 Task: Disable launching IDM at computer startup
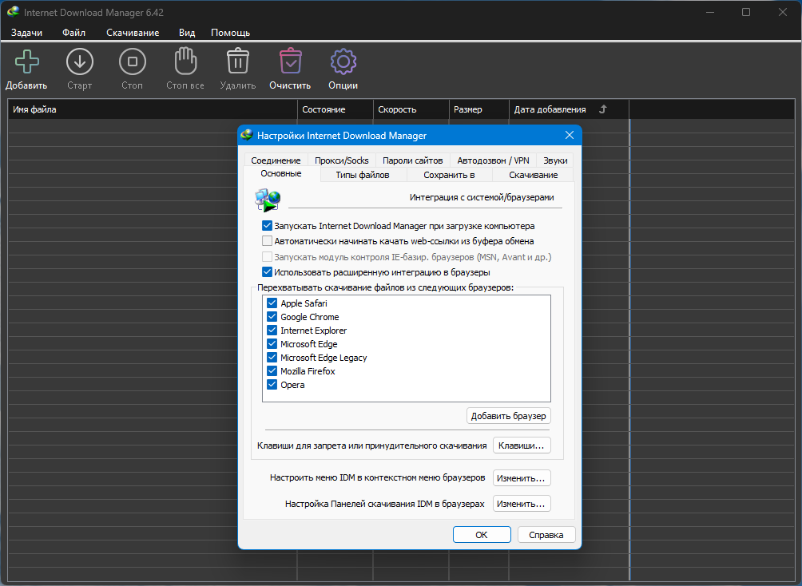268,226
